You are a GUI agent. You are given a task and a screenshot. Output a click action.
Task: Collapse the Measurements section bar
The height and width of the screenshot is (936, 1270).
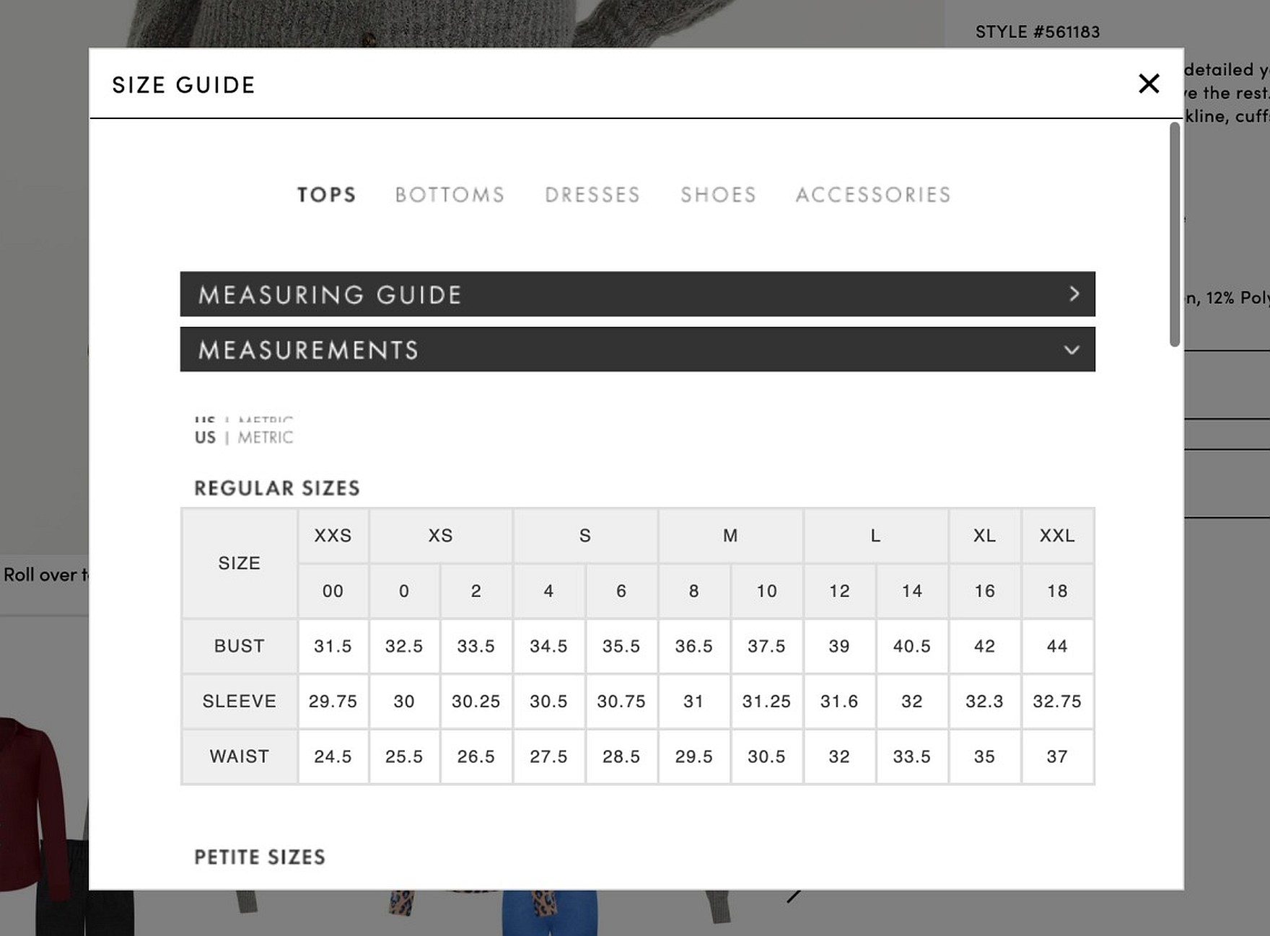pyautogui.click(x=636, y=350)
